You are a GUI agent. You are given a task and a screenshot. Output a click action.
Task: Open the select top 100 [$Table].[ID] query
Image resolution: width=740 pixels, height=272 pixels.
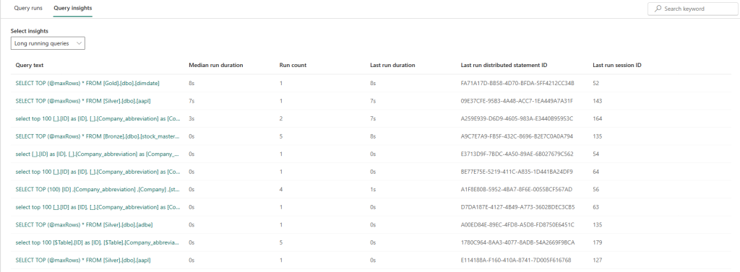tap(98, 242)
